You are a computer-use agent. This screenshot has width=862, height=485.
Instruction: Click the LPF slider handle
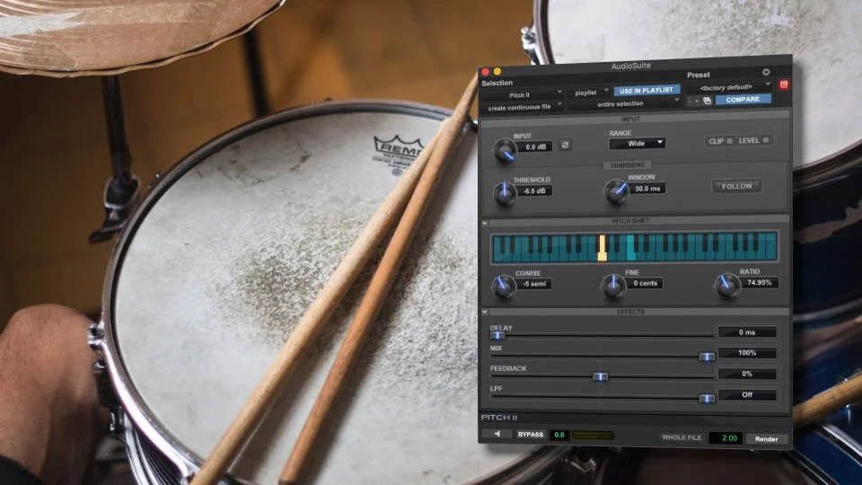pyautogui.click(x=706, y=398)
